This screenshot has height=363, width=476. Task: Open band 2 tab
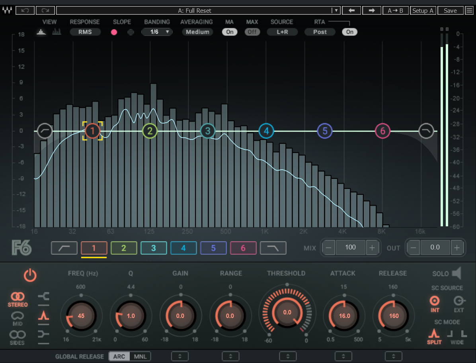pos(124,248)
